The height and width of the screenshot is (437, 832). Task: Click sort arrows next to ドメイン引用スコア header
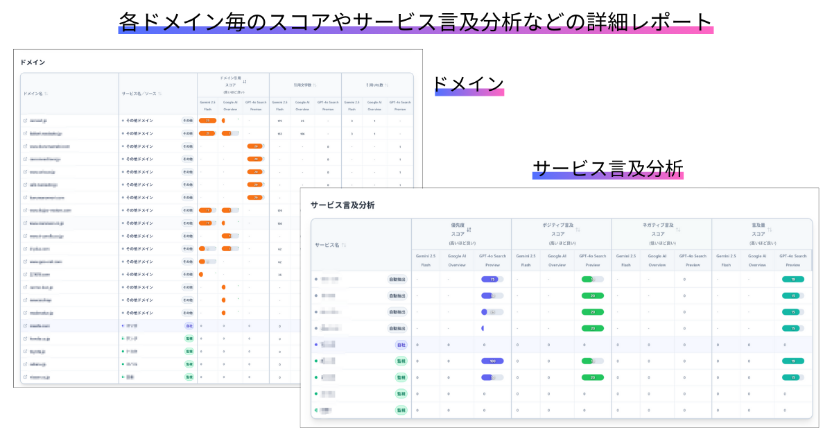tap(245, 81)
